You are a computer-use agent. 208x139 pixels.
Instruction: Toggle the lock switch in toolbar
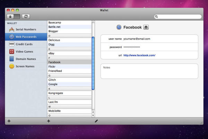pyautogui.click(x=14, y=16)
